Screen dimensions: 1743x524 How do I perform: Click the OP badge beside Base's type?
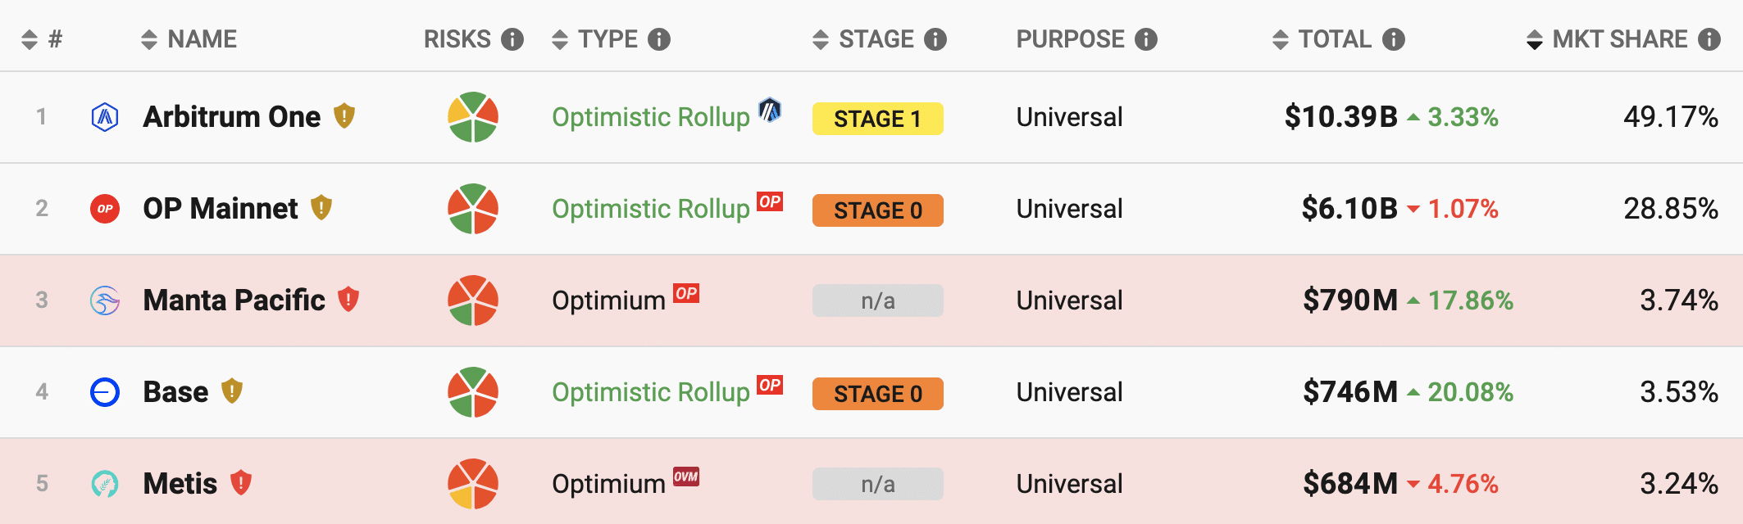[770, 385]
